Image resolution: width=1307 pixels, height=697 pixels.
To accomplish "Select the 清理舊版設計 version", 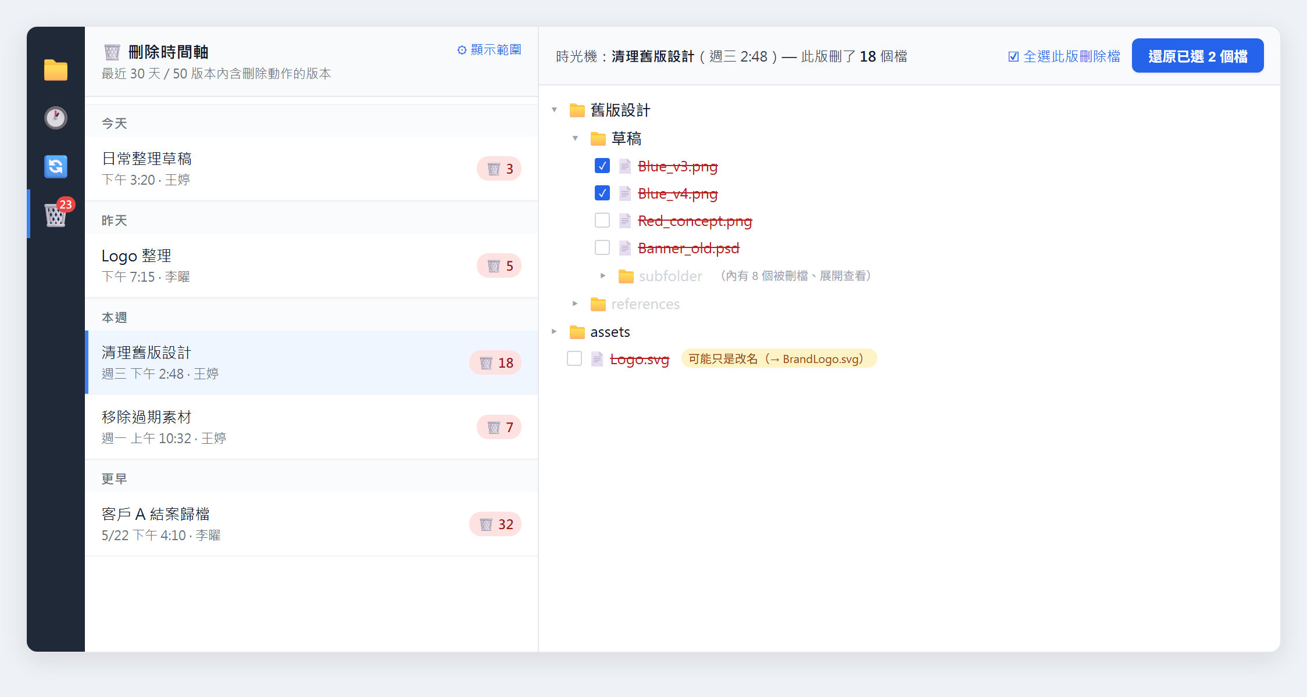I will click(x=312, y=362).
